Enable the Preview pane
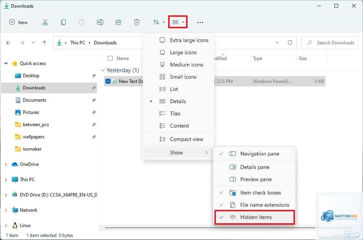 (254, 179)
